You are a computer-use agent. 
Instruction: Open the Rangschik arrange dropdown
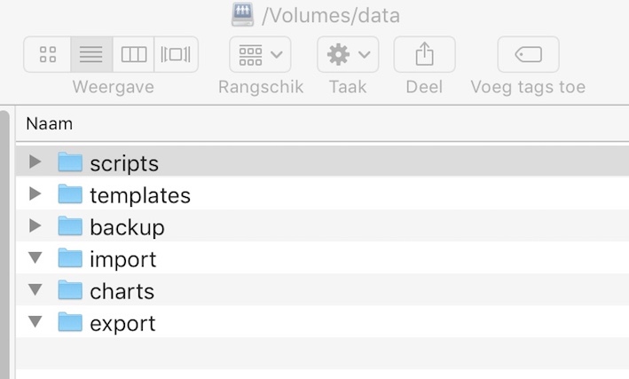point(260,54)
